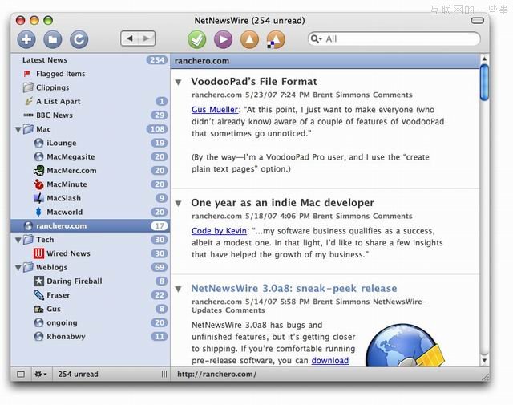Viewport: 513px width, 405px height.
Task: Select the iLounge feed
Action: 61,143
